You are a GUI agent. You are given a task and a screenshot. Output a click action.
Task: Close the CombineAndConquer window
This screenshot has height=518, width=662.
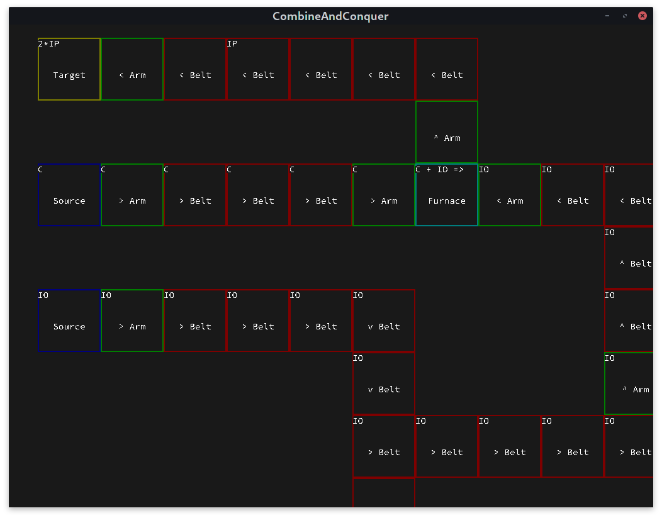[x=642, y=16]
